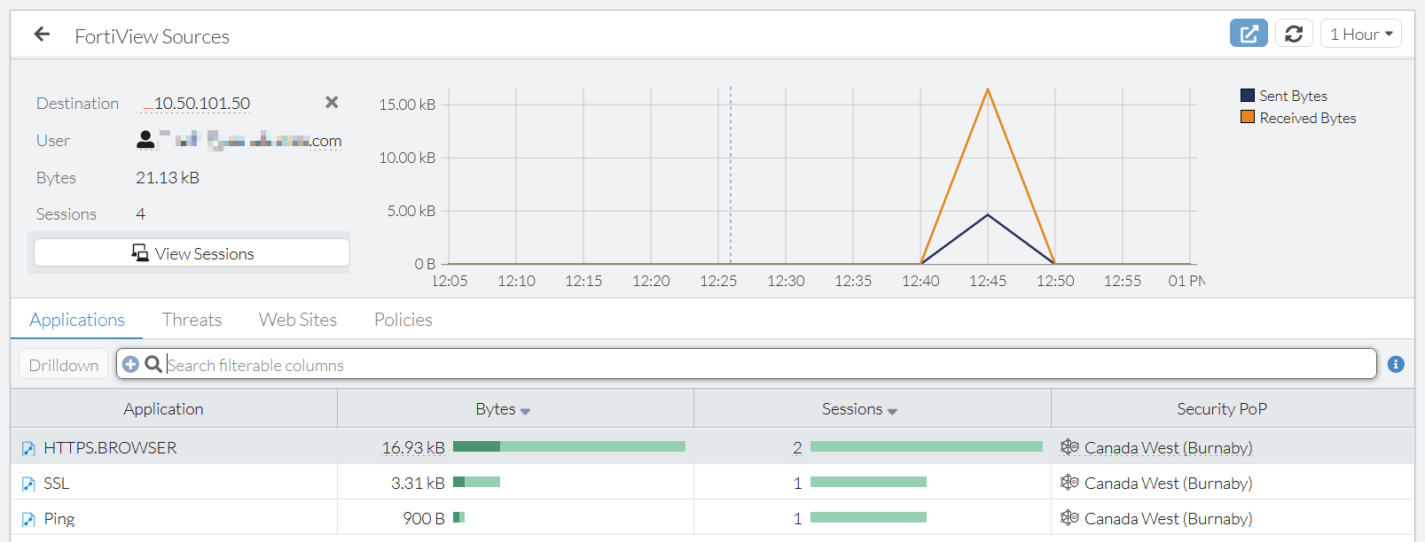The image size is (1425, 542).
Task: Switch to the Web Sites tab
Action: 298,320
